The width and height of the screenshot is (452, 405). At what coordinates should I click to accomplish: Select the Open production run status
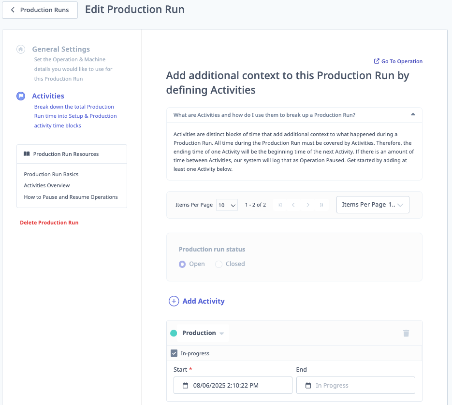click(x=183, y=264)
